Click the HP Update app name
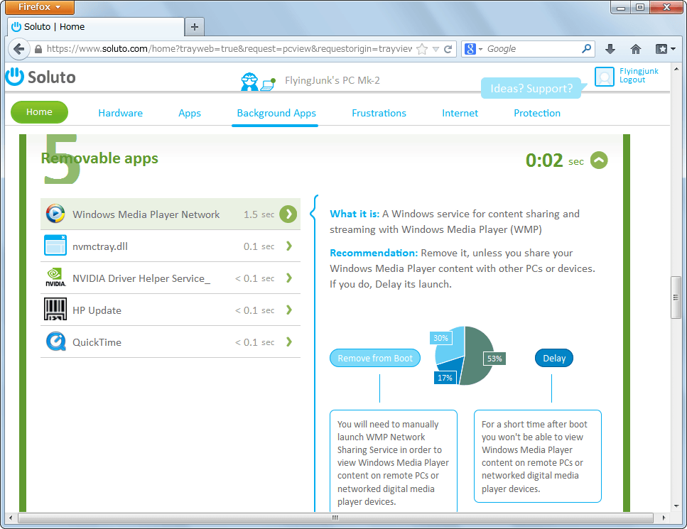 coord(97,310)
